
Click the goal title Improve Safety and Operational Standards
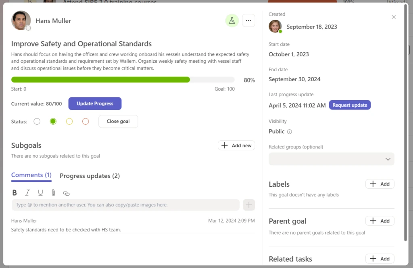pos(81,43)
